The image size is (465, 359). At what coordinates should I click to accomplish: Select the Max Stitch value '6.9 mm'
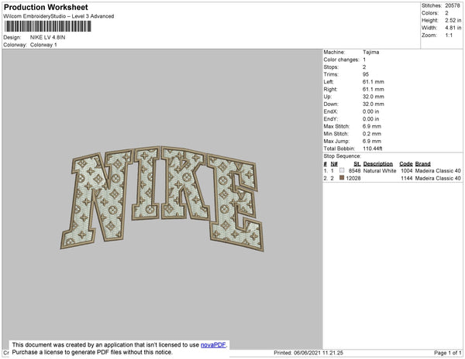pos(372,126)
